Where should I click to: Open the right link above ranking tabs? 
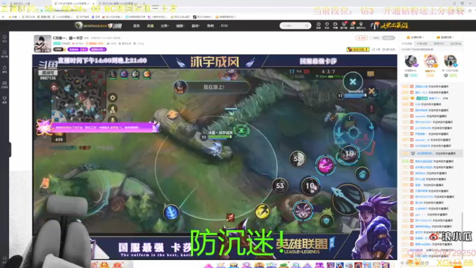445,38
